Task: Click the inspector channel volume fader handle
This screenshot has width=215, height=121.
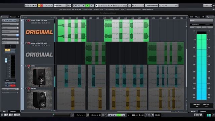Action: 6,61
